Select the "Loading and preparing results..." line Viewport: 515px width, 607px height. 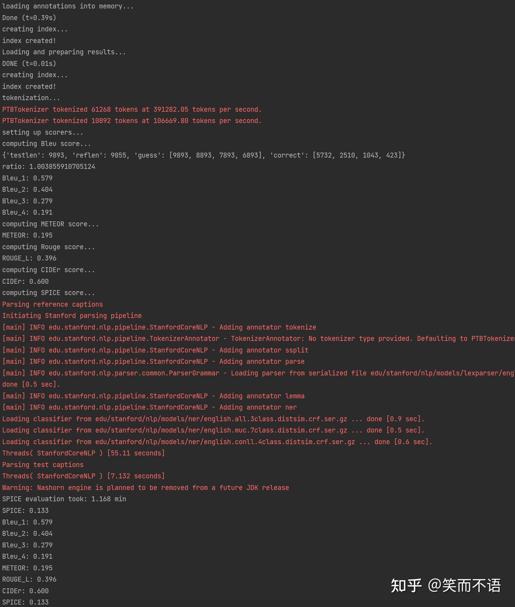click(64, 52)
